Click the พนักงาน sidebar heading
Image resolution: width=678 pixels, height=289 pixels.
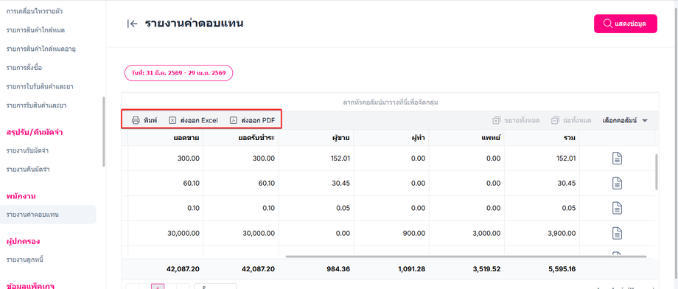coord(21,196)
